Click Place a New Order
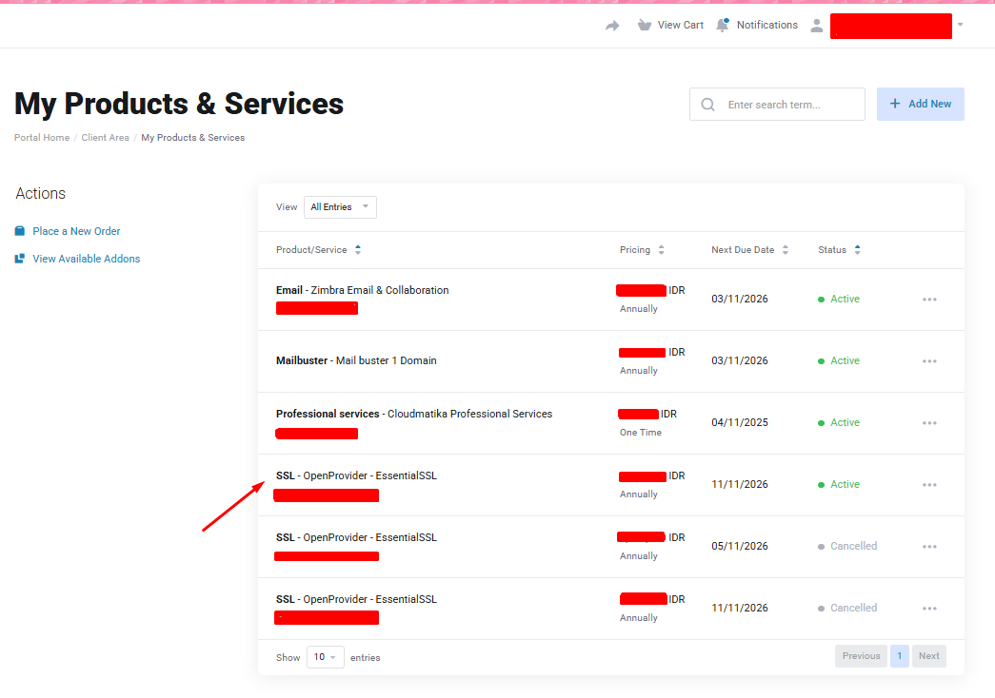 pyautogui.click(x=76, y=231)
